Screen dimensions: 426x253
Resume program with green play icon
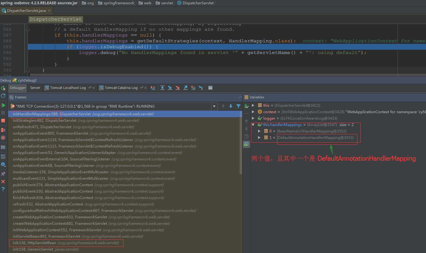(3, 105)
